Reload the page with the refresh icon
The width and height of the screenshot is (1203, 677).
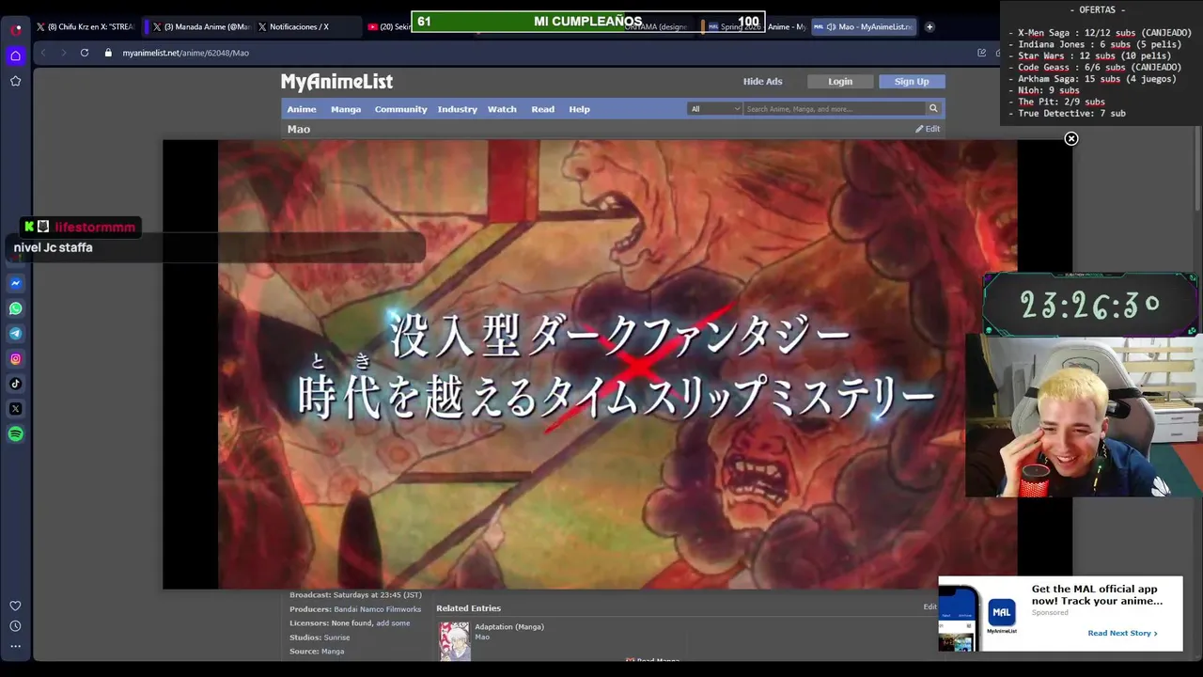click(85, 53)
